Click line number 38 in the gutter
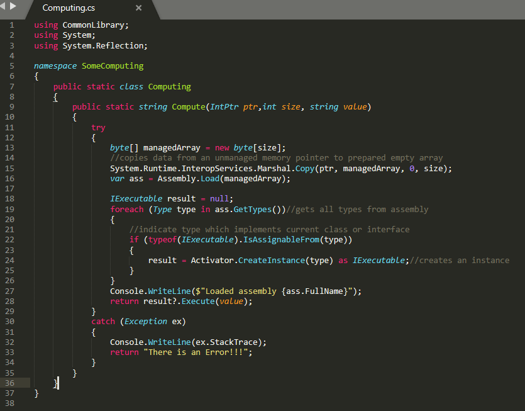 coord(9,403)
